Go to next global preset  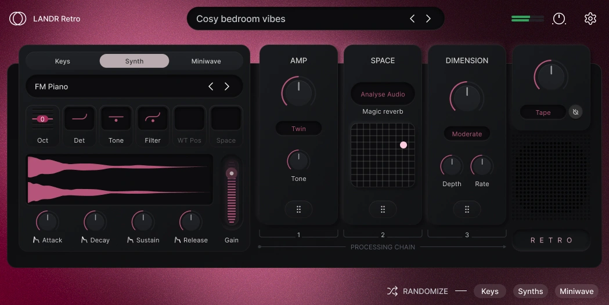pyautogui.click(x=428, y=19)
